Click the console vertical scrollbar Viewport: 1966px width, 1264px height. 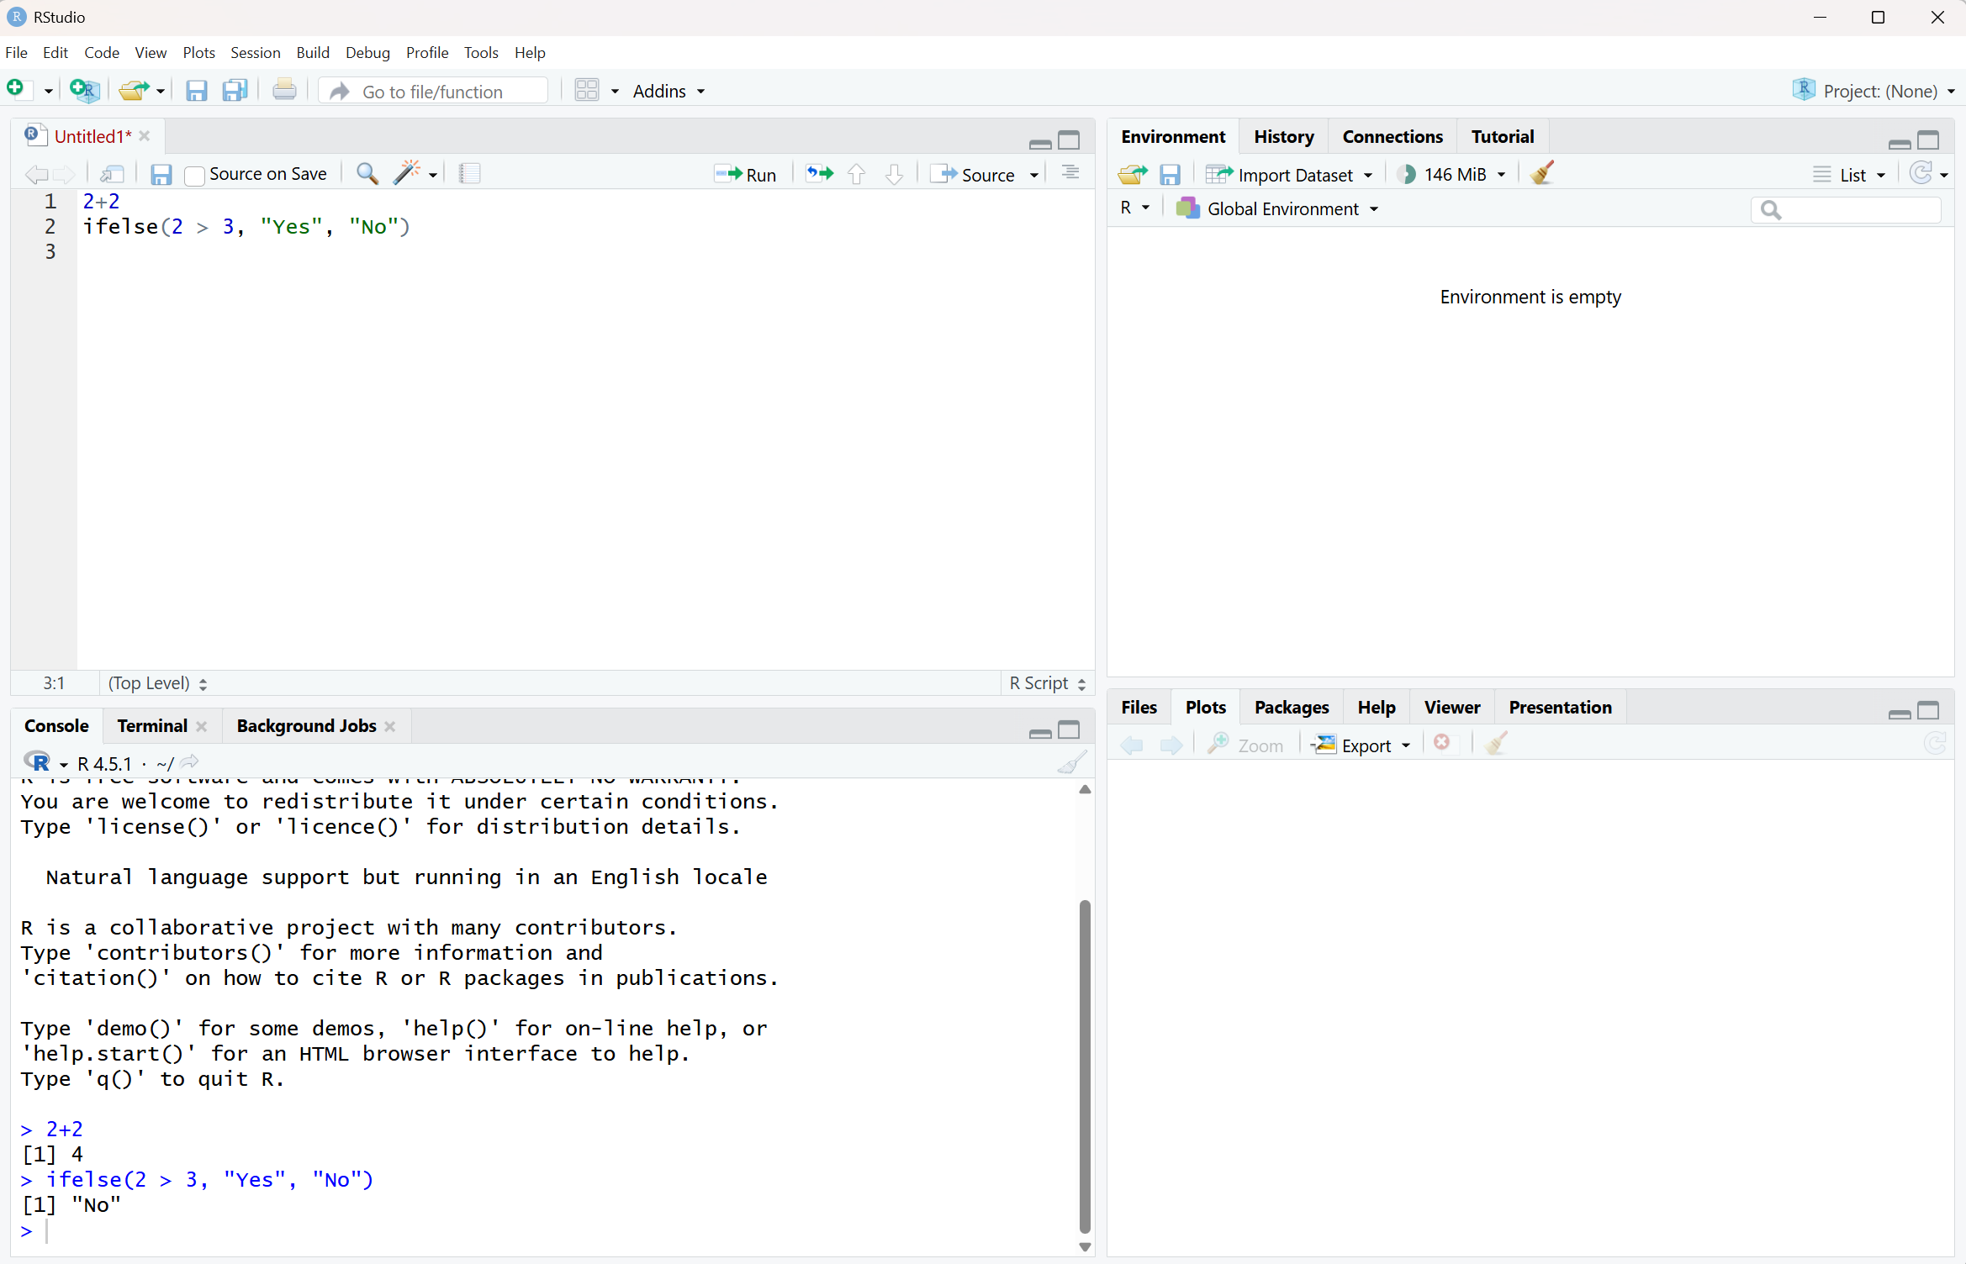pyautogui.click(x=1085, y=1066)
